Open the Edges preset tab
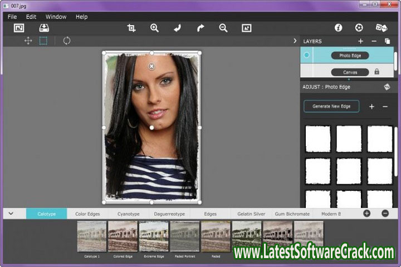Screen dimensions: 401x267 [x=210, y=214]
